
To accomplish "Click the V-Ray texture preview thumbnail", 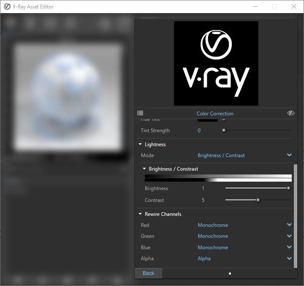I will click(216, 63).
